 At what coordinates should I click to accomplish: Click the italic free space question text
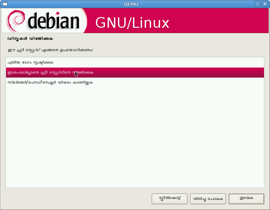[x=50, y=50]
